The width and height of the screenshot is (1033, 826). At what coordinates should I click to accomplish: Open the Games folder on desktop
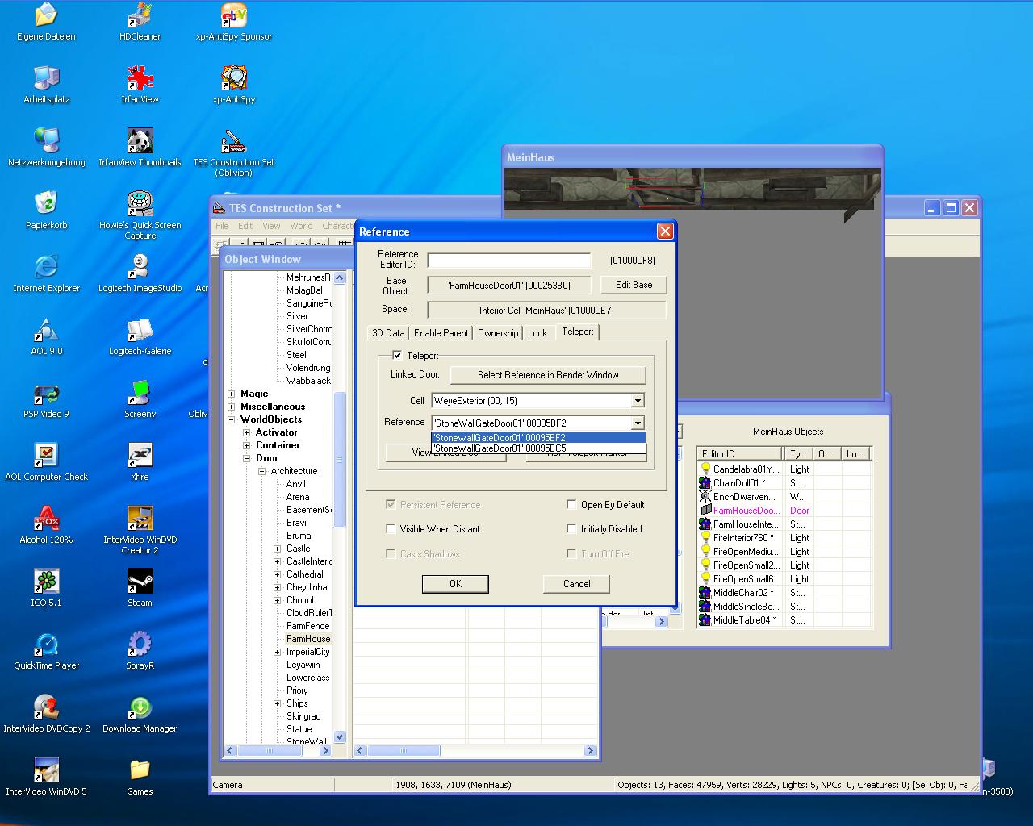pos(140,777)
